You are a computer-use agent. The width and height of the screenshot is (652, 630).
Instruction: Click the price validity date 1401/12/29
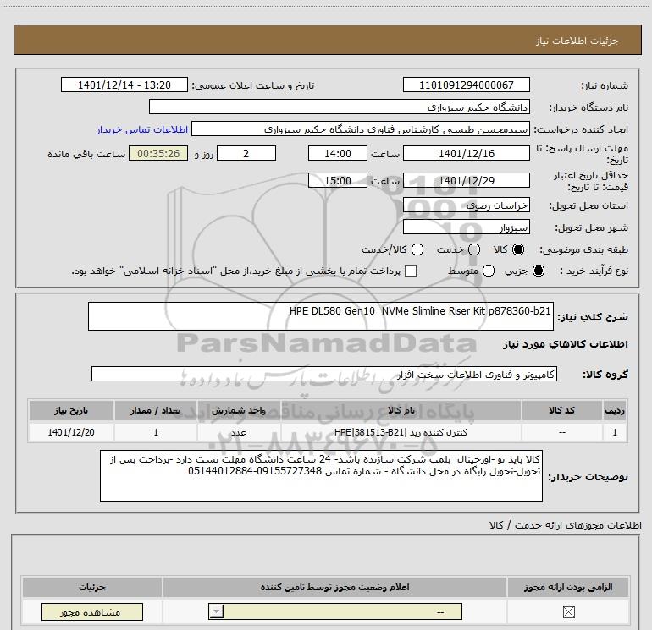point(466,180)
